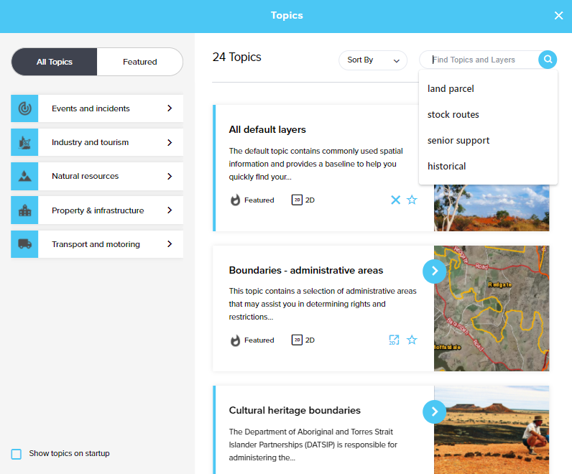Open the Sort By dropdown
This screenshot has width=572, height=474.
373,60
